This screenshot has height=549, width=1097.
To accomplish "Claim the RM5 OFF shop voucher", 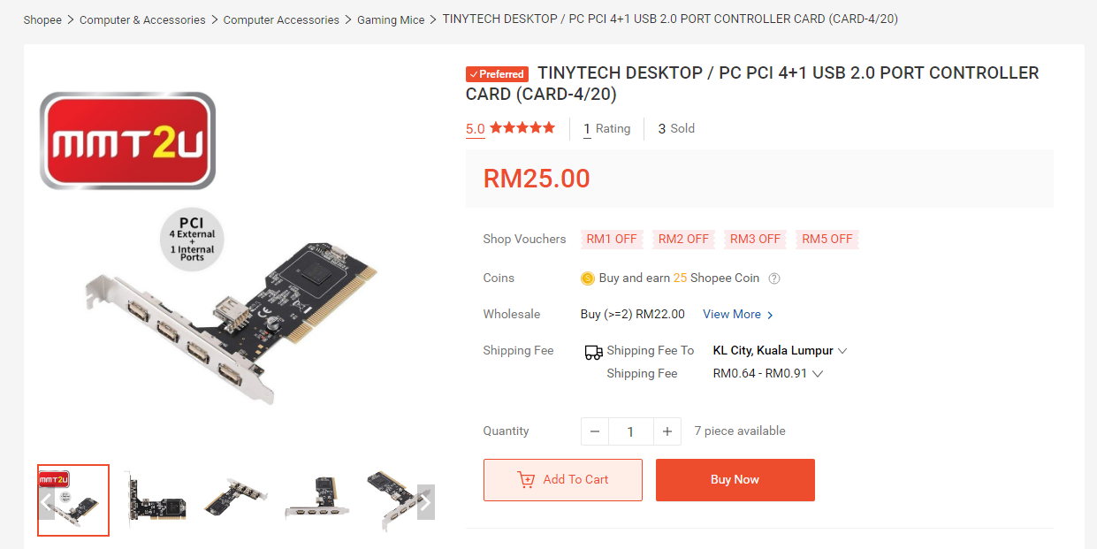I will 827,239.
